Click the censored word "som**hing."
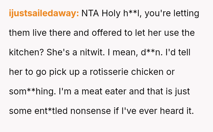This screenshot has height=132, width=213. click(32, 91)
